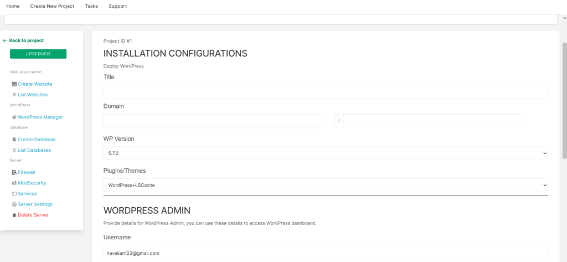Click the green LPSERVER button

tap(38, 54)
